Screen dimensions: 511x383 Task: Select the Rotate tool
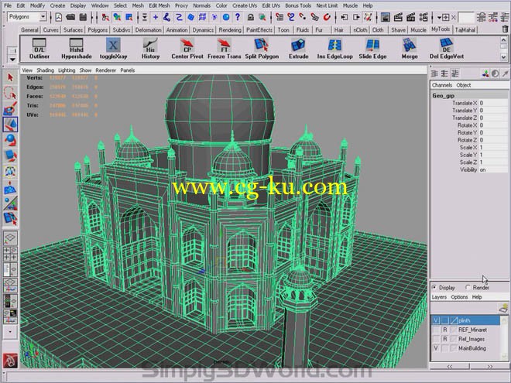click(x=10, y=140)
